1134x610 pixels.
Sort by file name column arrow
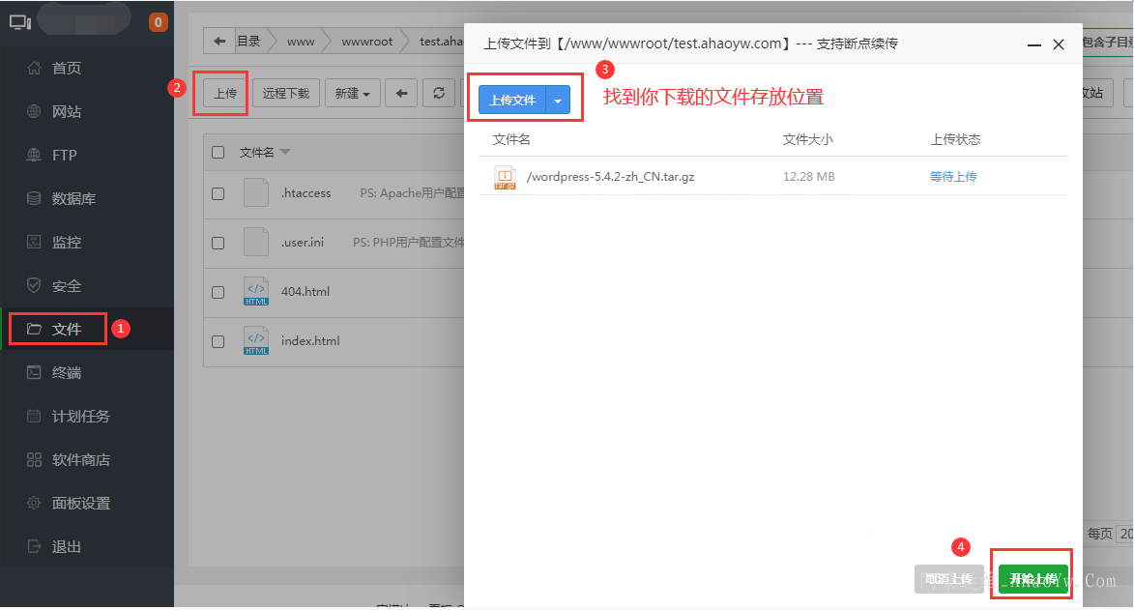click(285, 153)
